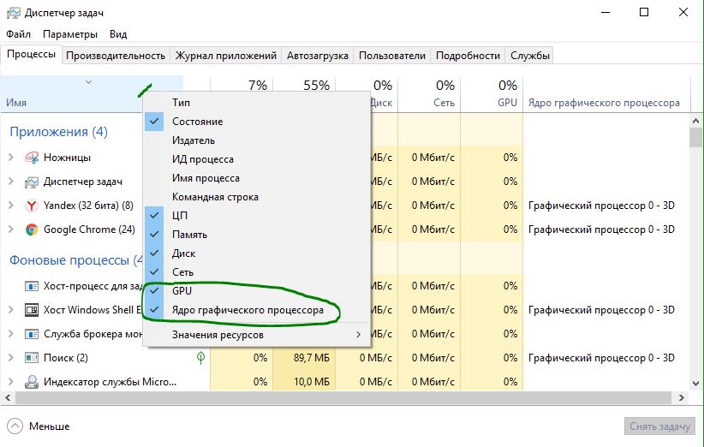Expand the Ножницы process row
This screenshot has width=704, height=447.
pyautogui.click(x=11, y=158)
